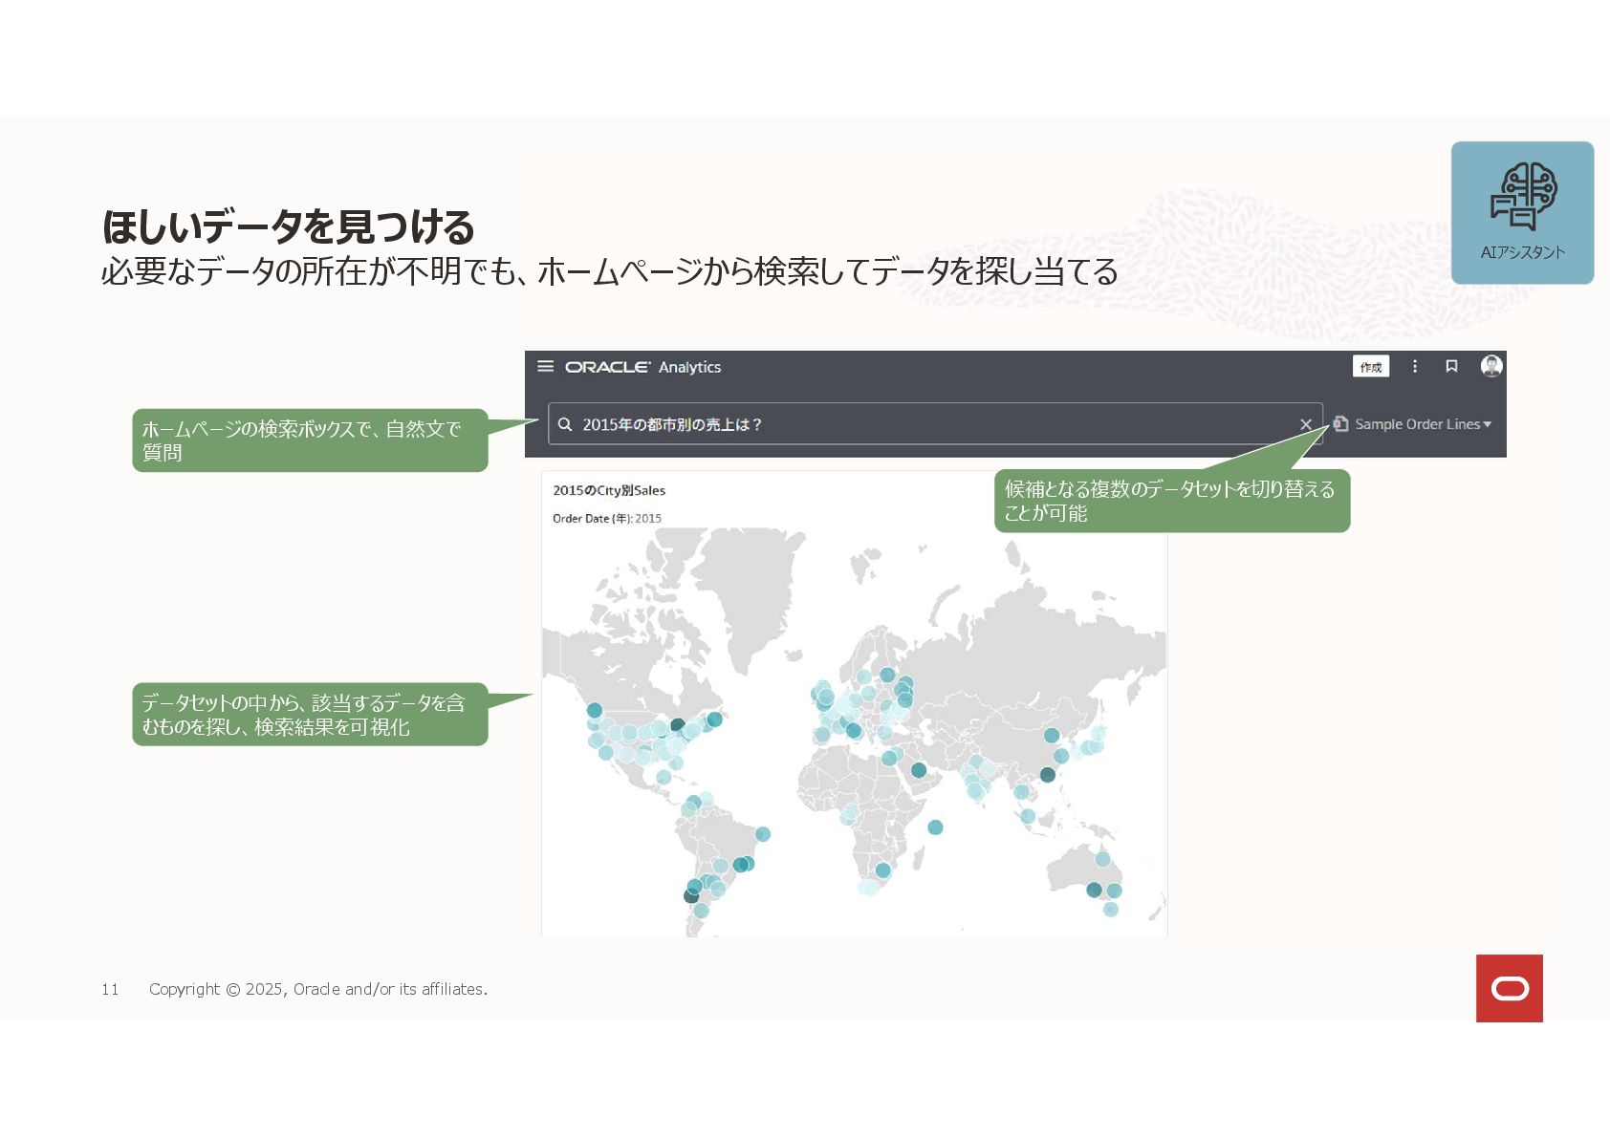Open the vertical three-dot options menu
1610x1138 pixels.
pyautogui.click(x=1415, y=366)
